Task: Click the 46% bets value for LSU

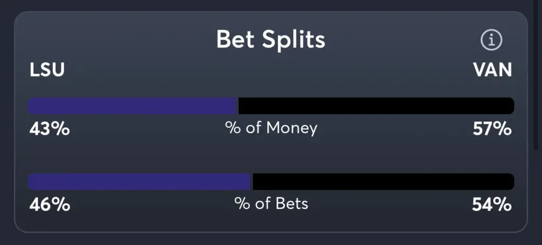Action: pos(49,204)
